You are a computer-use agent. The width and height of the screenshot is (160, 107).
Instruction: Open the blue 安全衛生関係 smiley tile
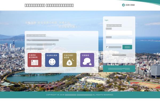52,60
